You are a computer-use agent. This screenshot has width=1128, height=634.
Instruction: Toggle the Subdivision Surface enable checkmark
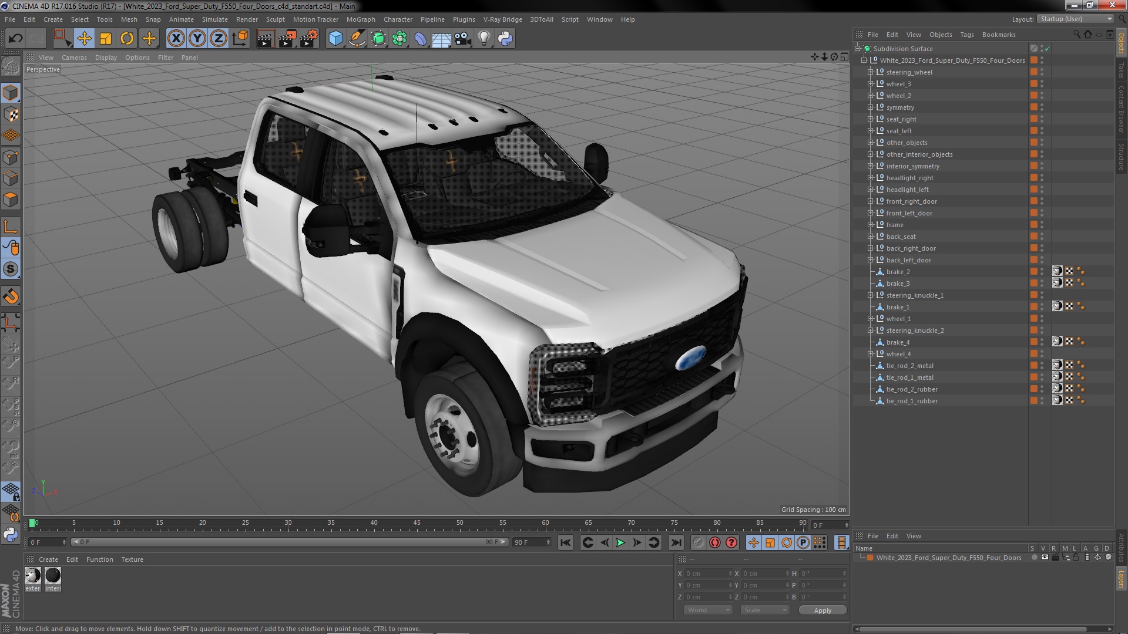click(x=1047, y=49)
